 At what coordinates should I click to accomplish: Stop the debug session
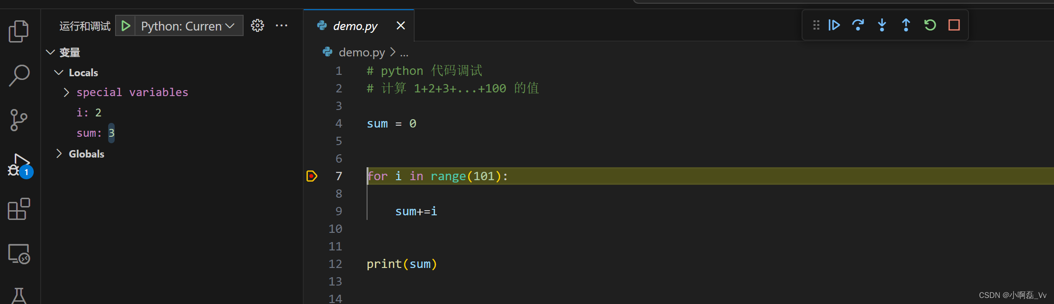[x=954, y=25]
